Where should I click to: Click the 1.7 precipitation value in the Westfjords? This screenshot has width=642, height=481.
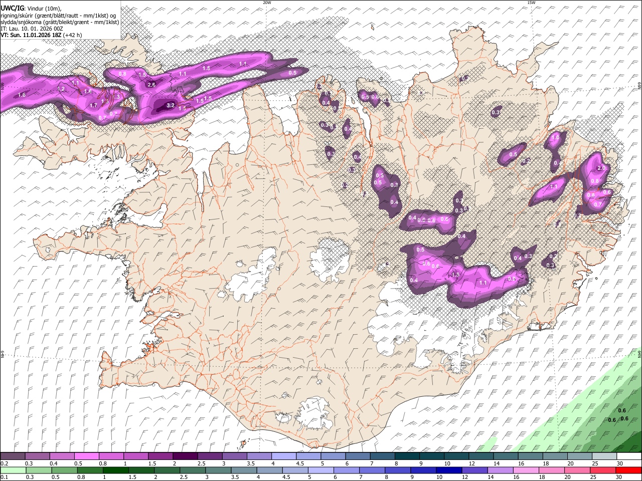click(x=93, y=105)
